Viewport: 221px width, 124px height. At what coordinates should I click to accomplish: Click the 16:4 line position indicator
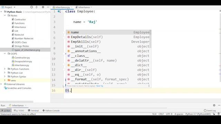point(154,114)
